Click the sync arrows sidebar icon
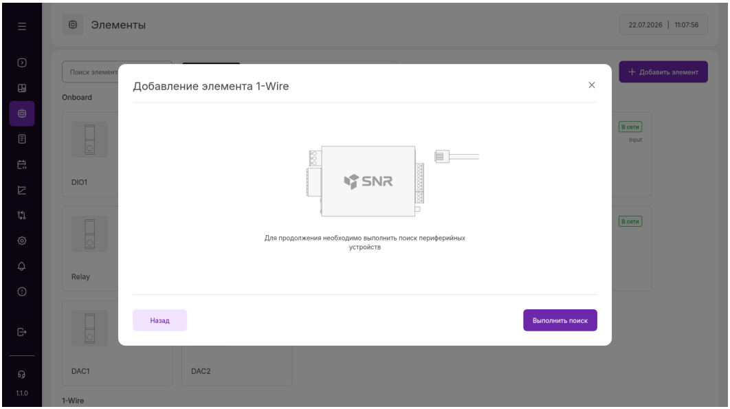This screenshot has height=409, width=730. pyautogui.click(x=22, y=215)
